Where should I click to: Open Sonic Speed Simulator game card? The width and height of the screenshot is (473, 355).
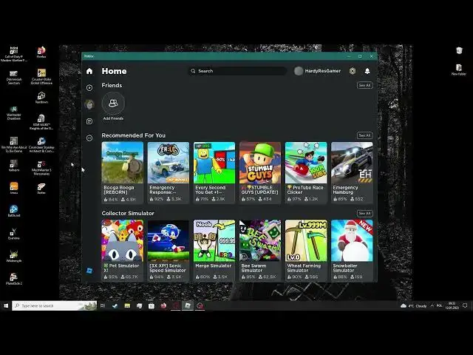click(x=169, y=251)
